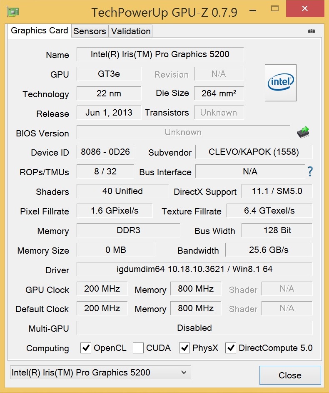Click the Revision N/A field
This screenshot has height=393, width=329.
(x=219, y=74)
